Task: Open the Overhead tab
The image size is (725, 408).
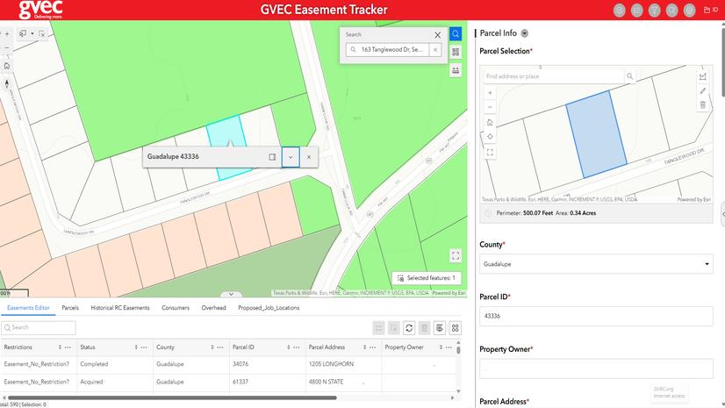Action: coord(213,308)
